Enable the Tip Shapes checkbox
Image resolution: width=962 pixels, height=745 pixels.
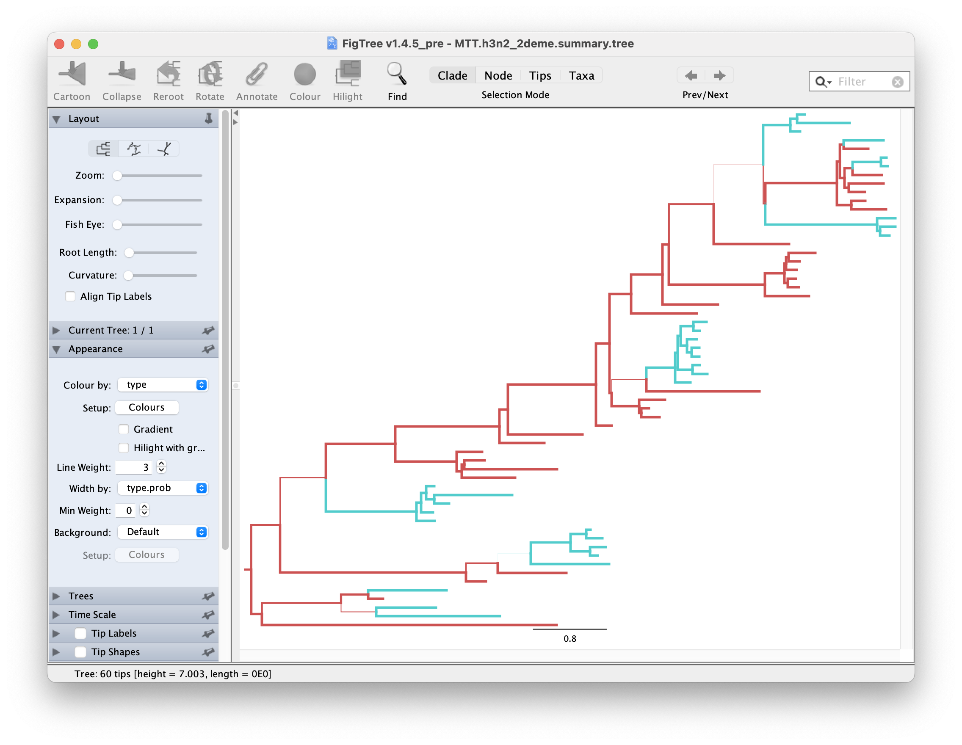click(80, 652)
